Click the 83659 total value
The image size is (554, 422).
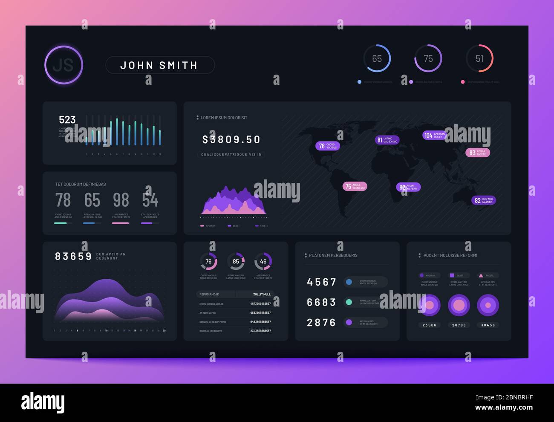73,256
